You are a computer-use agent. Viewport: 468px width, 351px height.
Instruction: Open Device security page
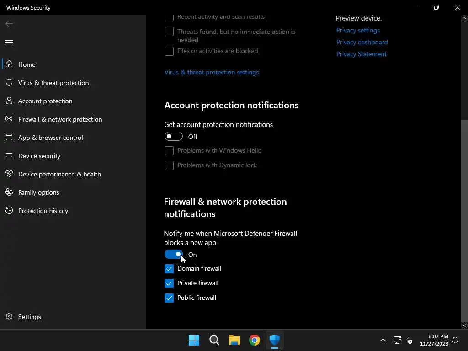pos(73,156)
